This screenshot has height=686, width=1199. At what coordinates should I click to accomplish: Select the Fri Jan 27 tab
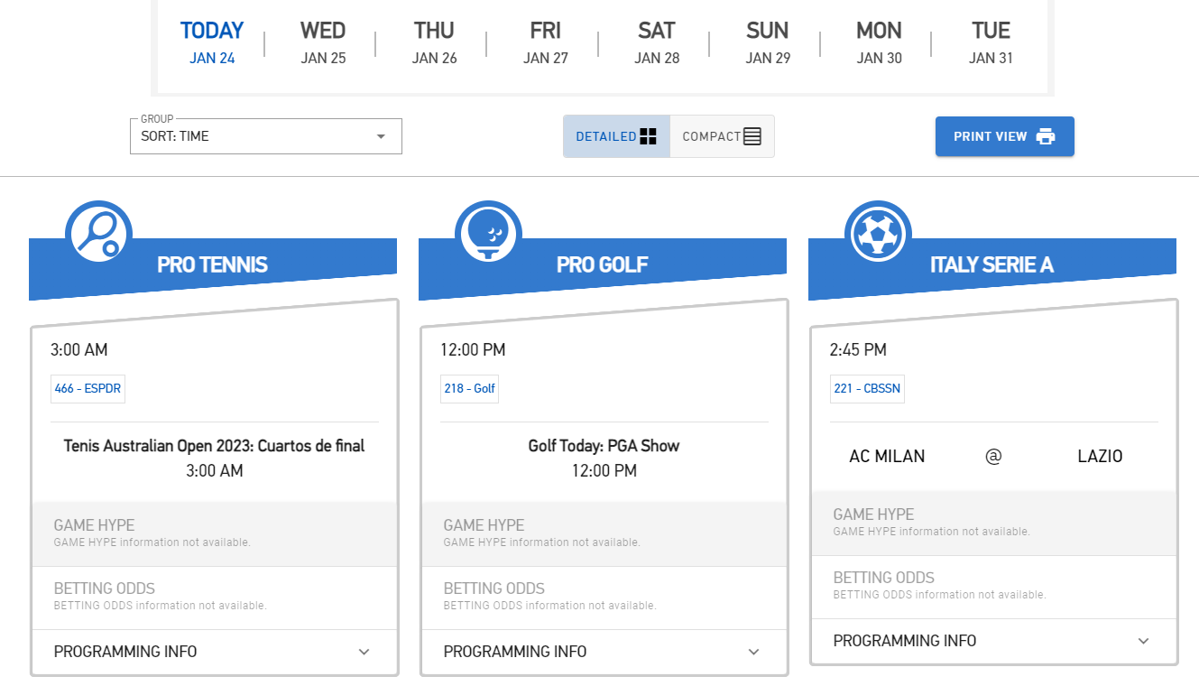pos(546,42)
